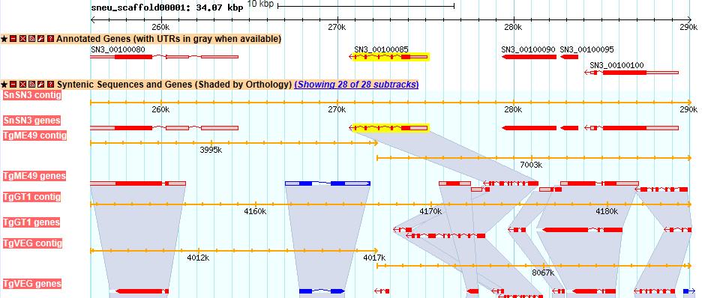The image size is (702, 298).
Task: Click the 4160k label on the TgGT1 contig
Action: tap(255, 211)
